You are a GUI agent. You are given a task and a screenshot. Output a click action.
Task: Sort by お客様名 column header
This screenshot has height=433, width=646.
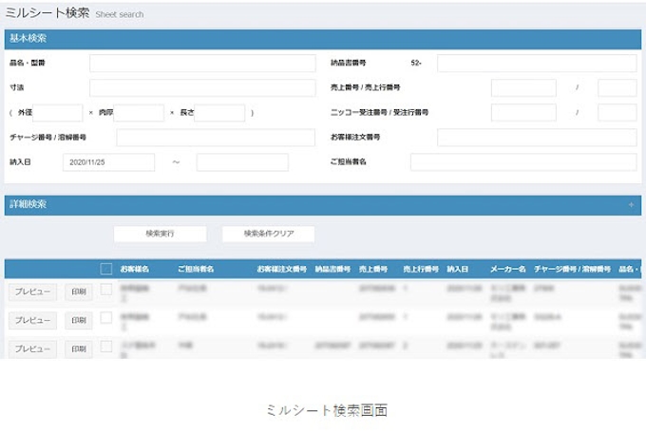(x=135, y=269)
